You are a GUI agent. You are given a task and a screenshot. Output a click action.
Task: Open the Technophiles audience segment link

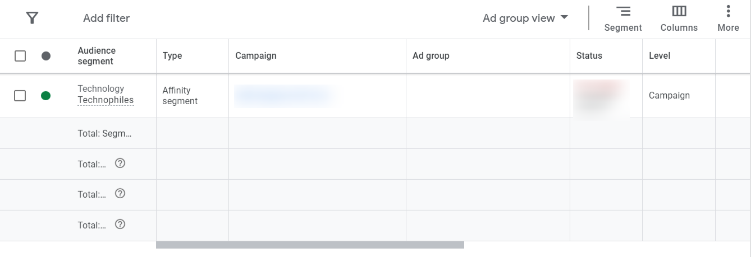106,100
